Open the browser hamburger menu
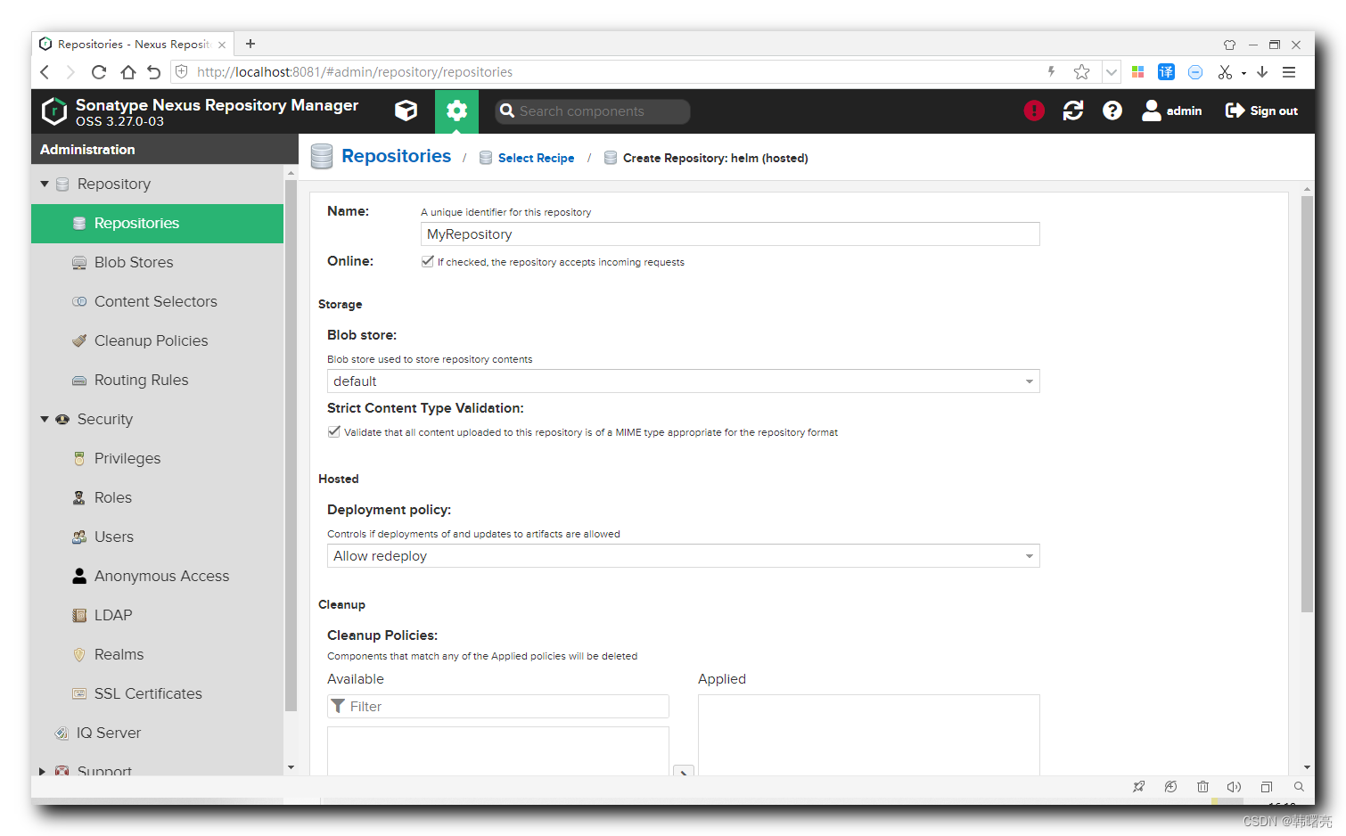The height and width of the screenshot is (836, 1346). (1289, 72)
